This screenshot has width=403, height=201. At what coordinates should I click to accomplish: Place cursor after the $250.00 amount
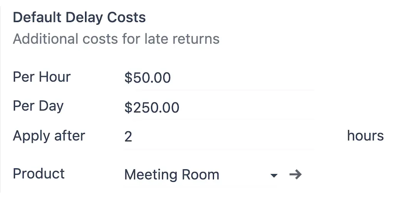click(180, 108)
